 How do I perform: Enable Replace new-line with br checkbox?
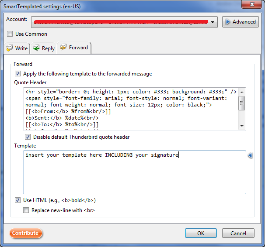[x=27, y=210]
